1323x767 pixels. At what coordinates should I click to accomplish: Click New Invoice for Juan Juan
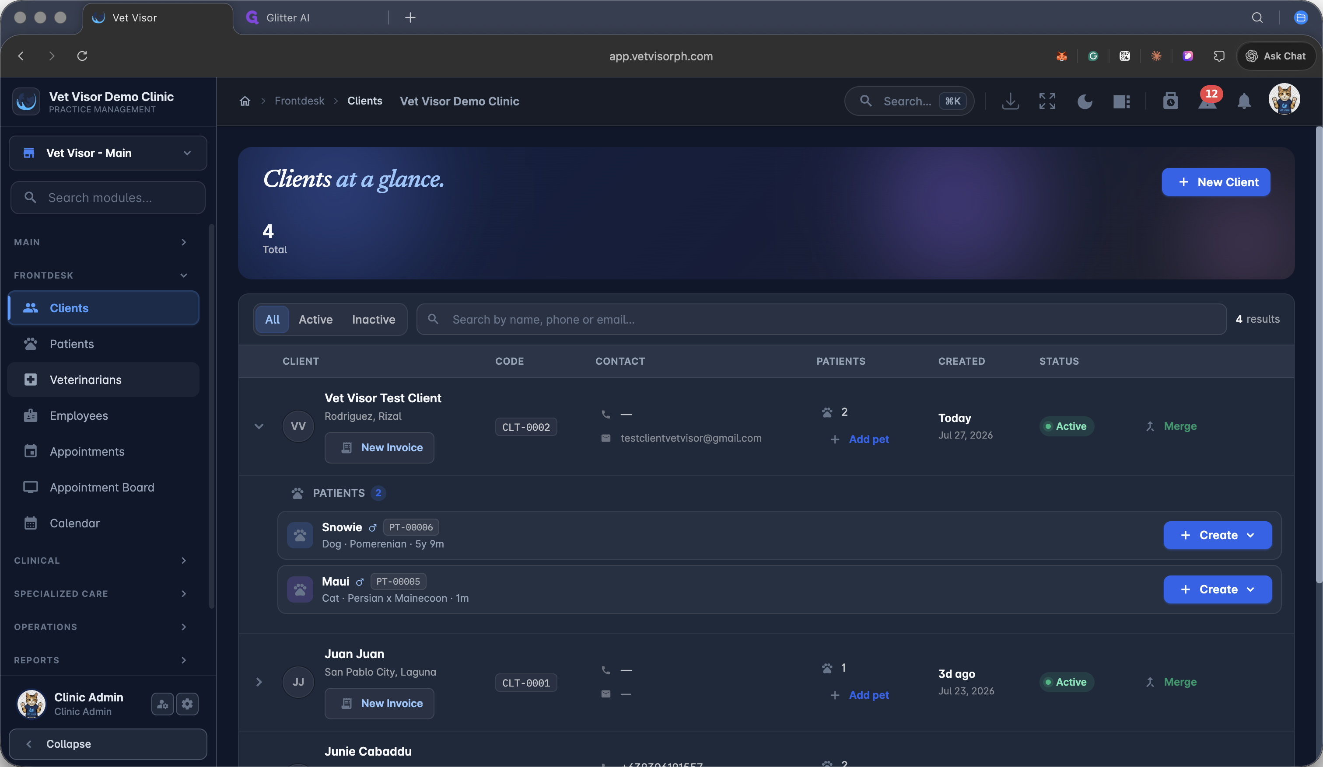[x=379, y=704]
